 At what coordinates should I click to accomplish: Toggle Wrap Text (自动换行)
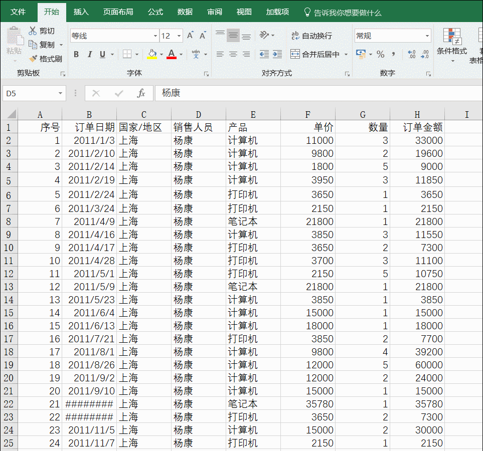(311, 36)
